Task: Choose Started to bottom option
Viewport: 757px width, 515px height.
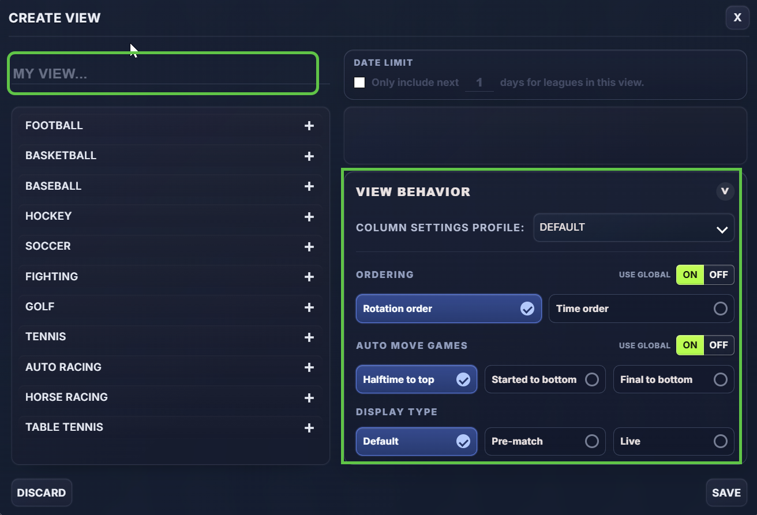Action: click(545, 379)
